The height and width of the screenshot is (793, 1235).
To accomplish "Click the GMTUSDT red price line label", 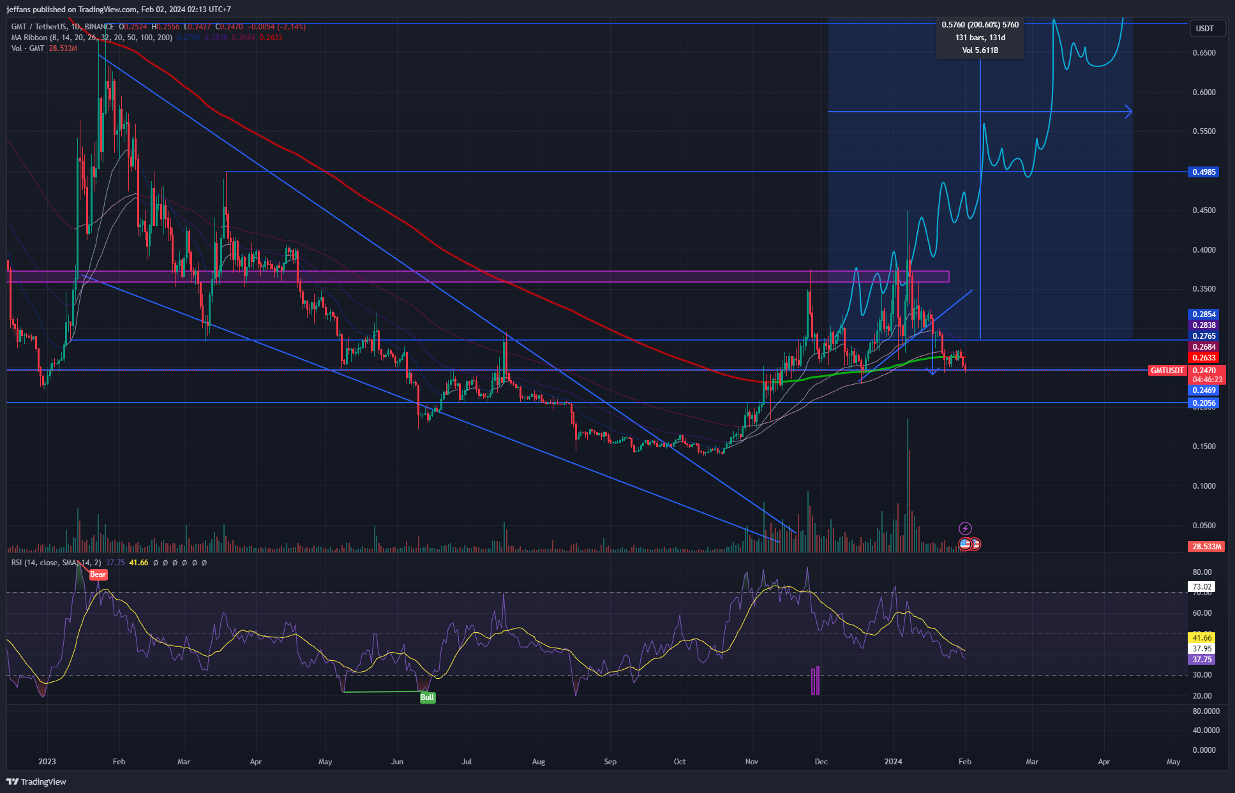I will tap(1167, 371).
